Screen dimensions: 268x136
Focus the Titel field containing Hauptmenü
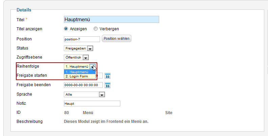pos(112,20)
